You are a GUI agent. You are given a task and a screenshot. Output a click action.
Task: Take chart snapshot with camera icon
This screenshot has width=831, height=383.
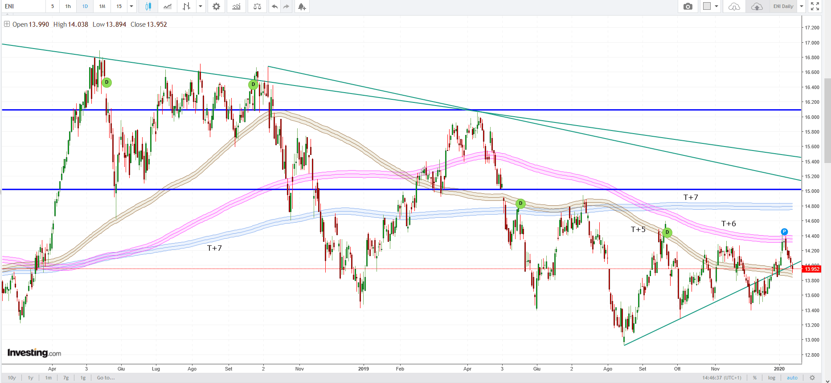(x=688, y=6)
